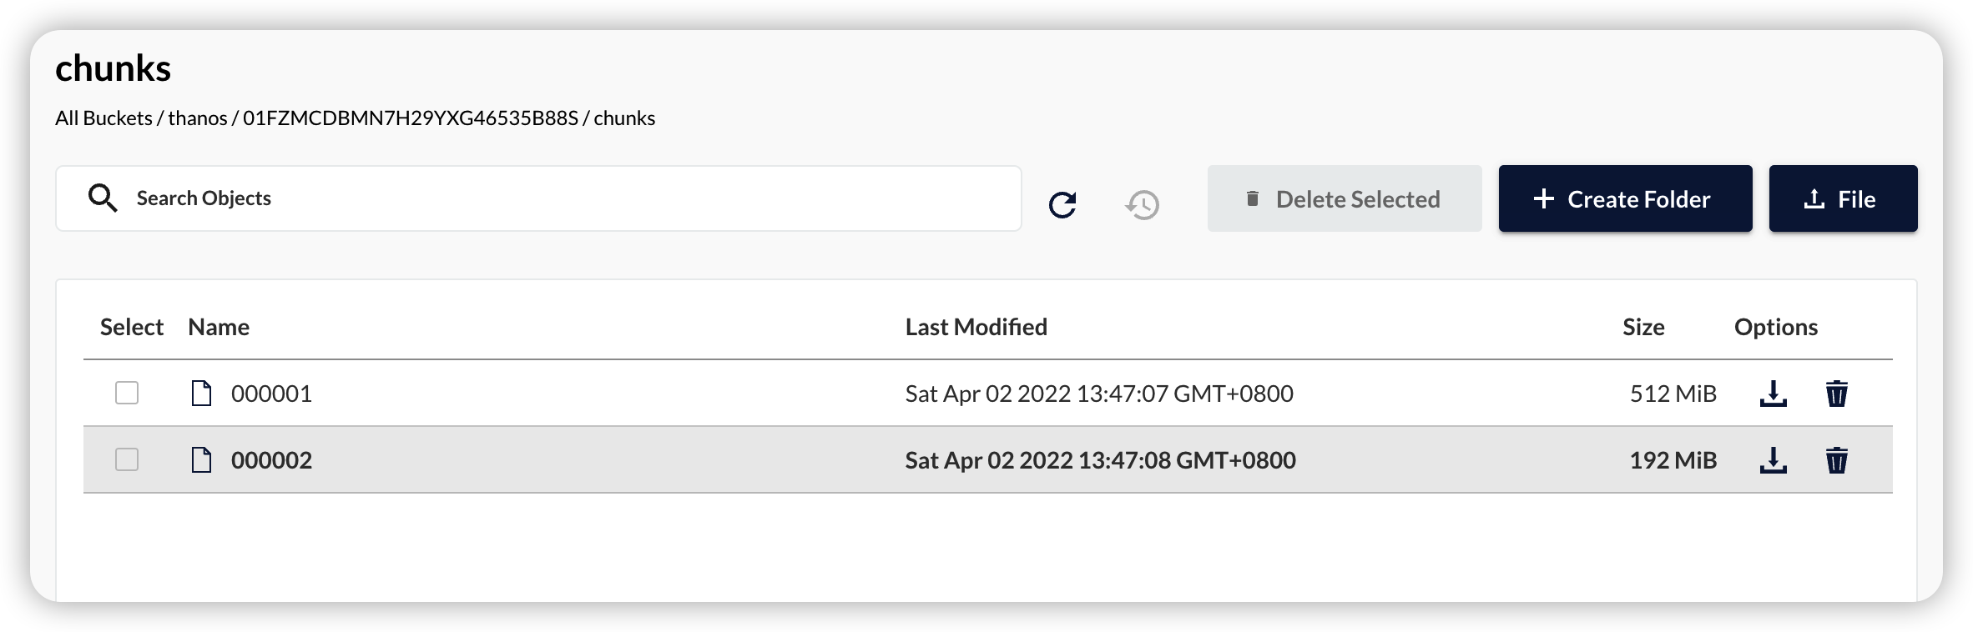Click the Create Folder button

[x=1624, y=198]
